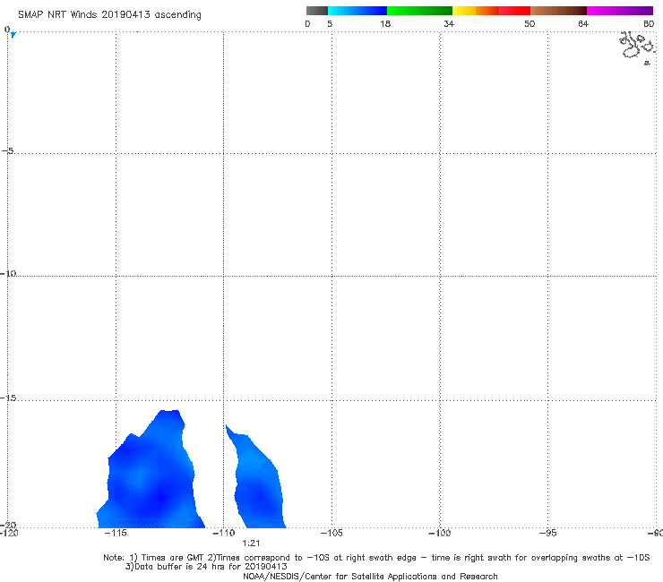
Task: Click the color bar label 18
Action: coord(385,24)
